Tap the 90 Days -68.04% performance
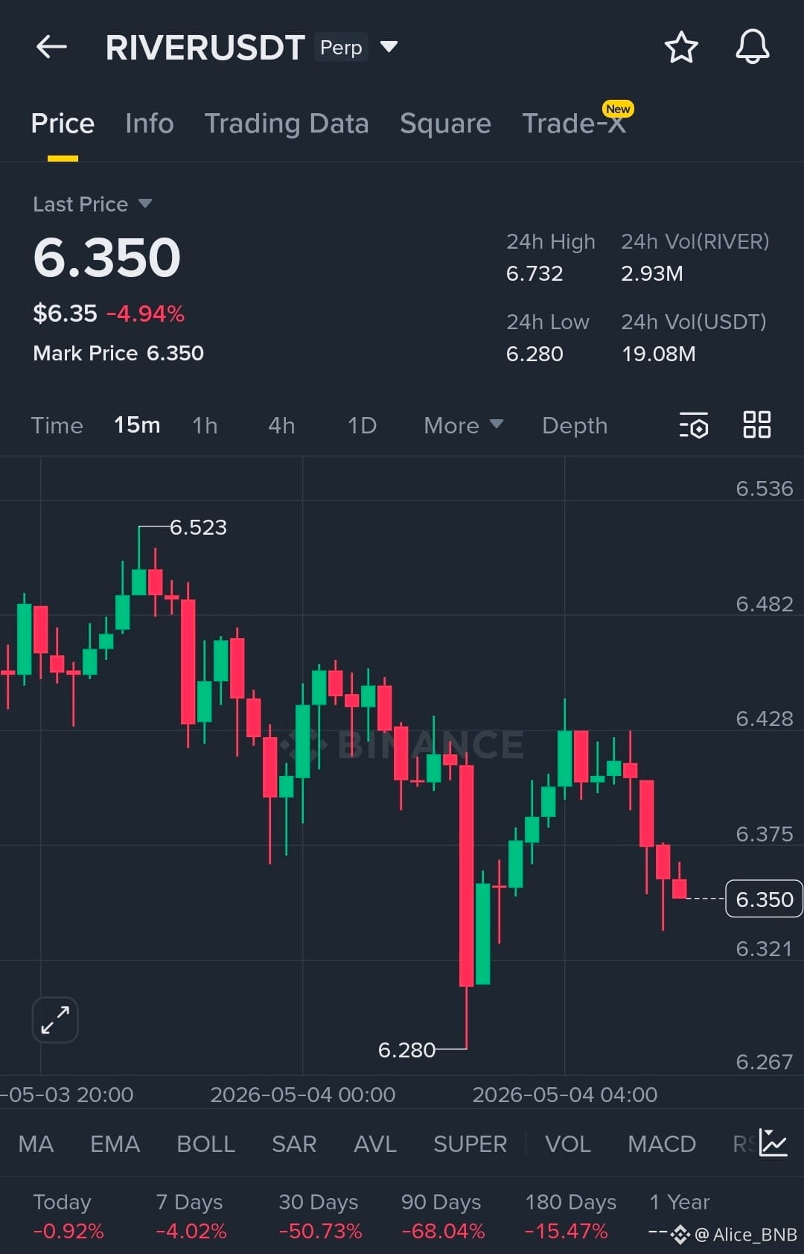Image resolution: width=804 pixels, height=1254 pixels. coord(443,1231)
